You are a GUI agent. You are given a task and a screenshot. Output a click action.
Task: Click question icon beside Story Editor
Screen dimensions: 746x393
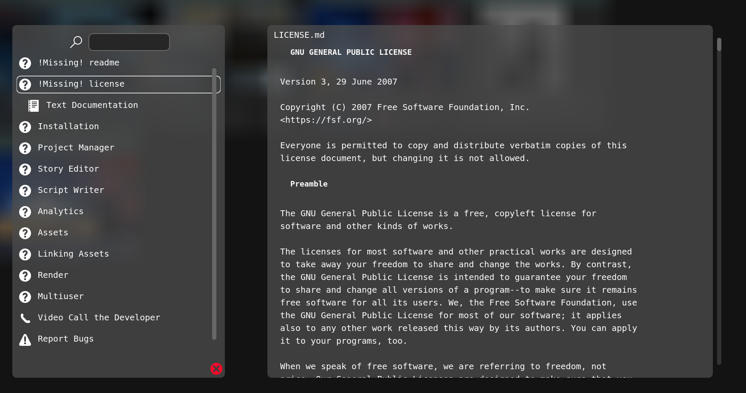point(25,169)
